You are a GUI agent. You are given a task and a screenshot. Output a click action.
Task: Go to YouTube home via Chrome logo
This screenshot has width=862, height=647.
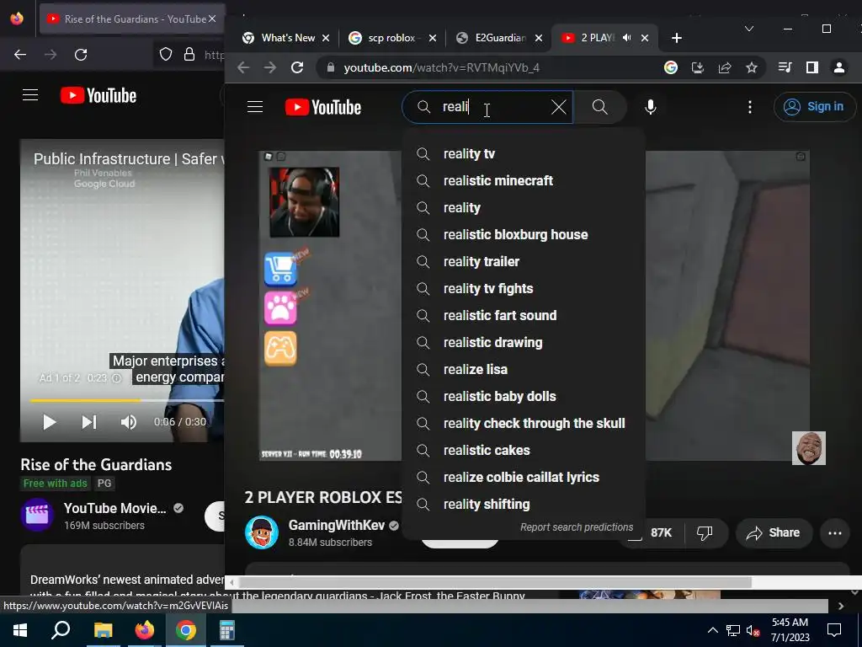tap(323, 107)
